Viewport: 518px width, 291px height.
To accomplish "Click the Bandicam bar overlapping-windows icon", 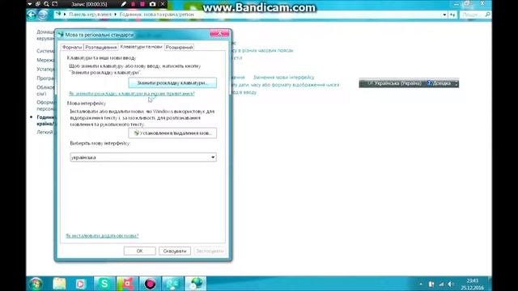I will (x=38, y=4).
